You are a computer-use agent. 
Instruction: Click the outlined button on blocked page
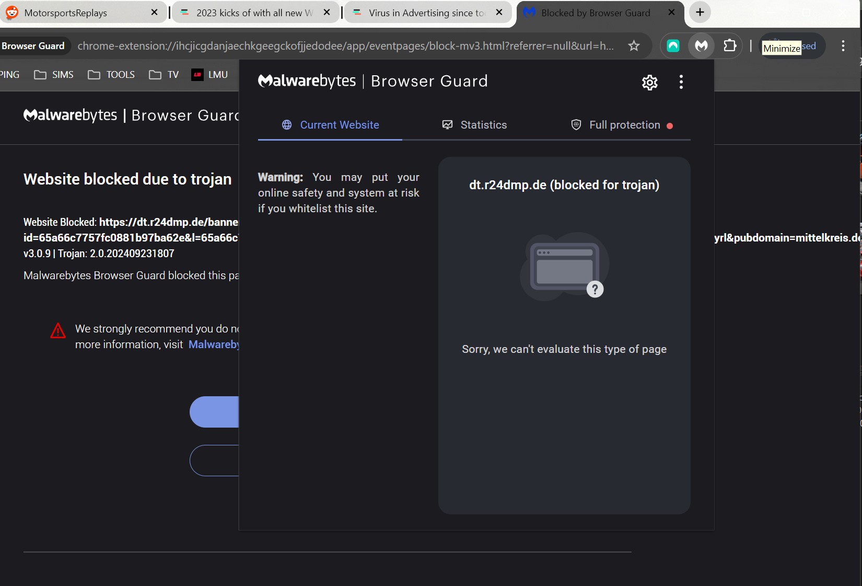(x=214, y=461)
